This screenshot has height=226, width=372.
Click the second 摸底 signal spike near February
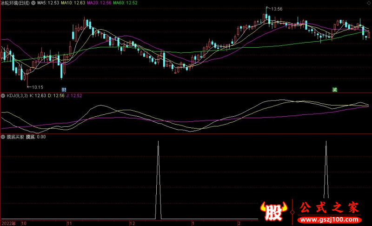click(326, 169)
